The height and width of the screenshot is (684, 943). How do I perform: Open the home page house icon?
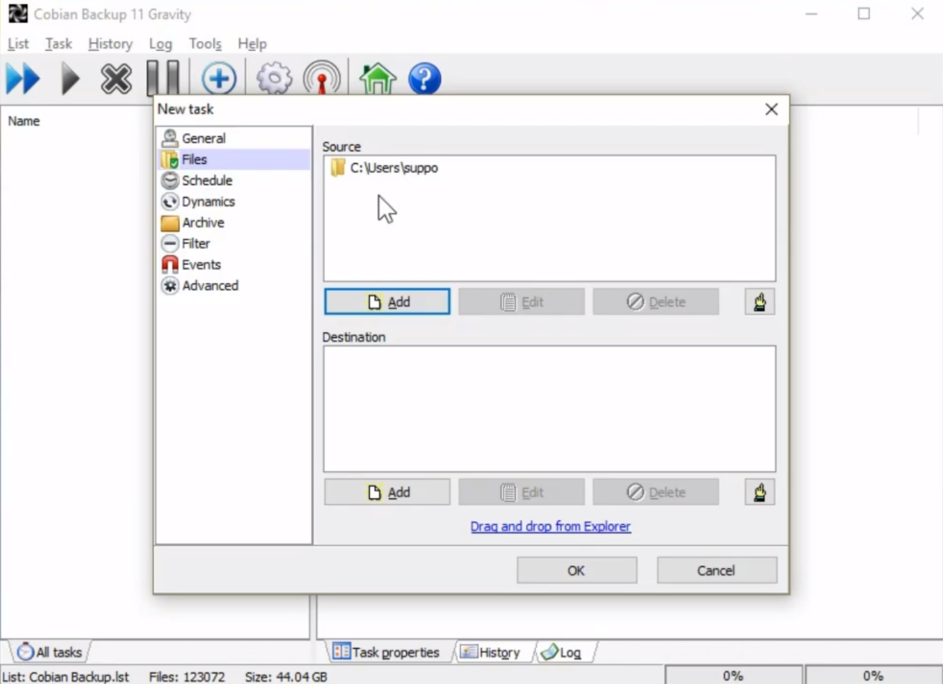(377, 79)
